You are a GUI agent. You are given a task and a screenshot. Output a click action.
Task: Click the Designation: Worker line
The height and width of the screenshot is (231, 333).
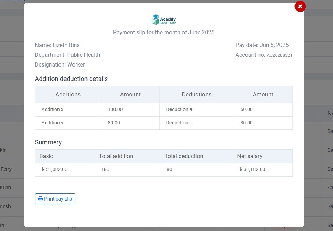[60, 64]
